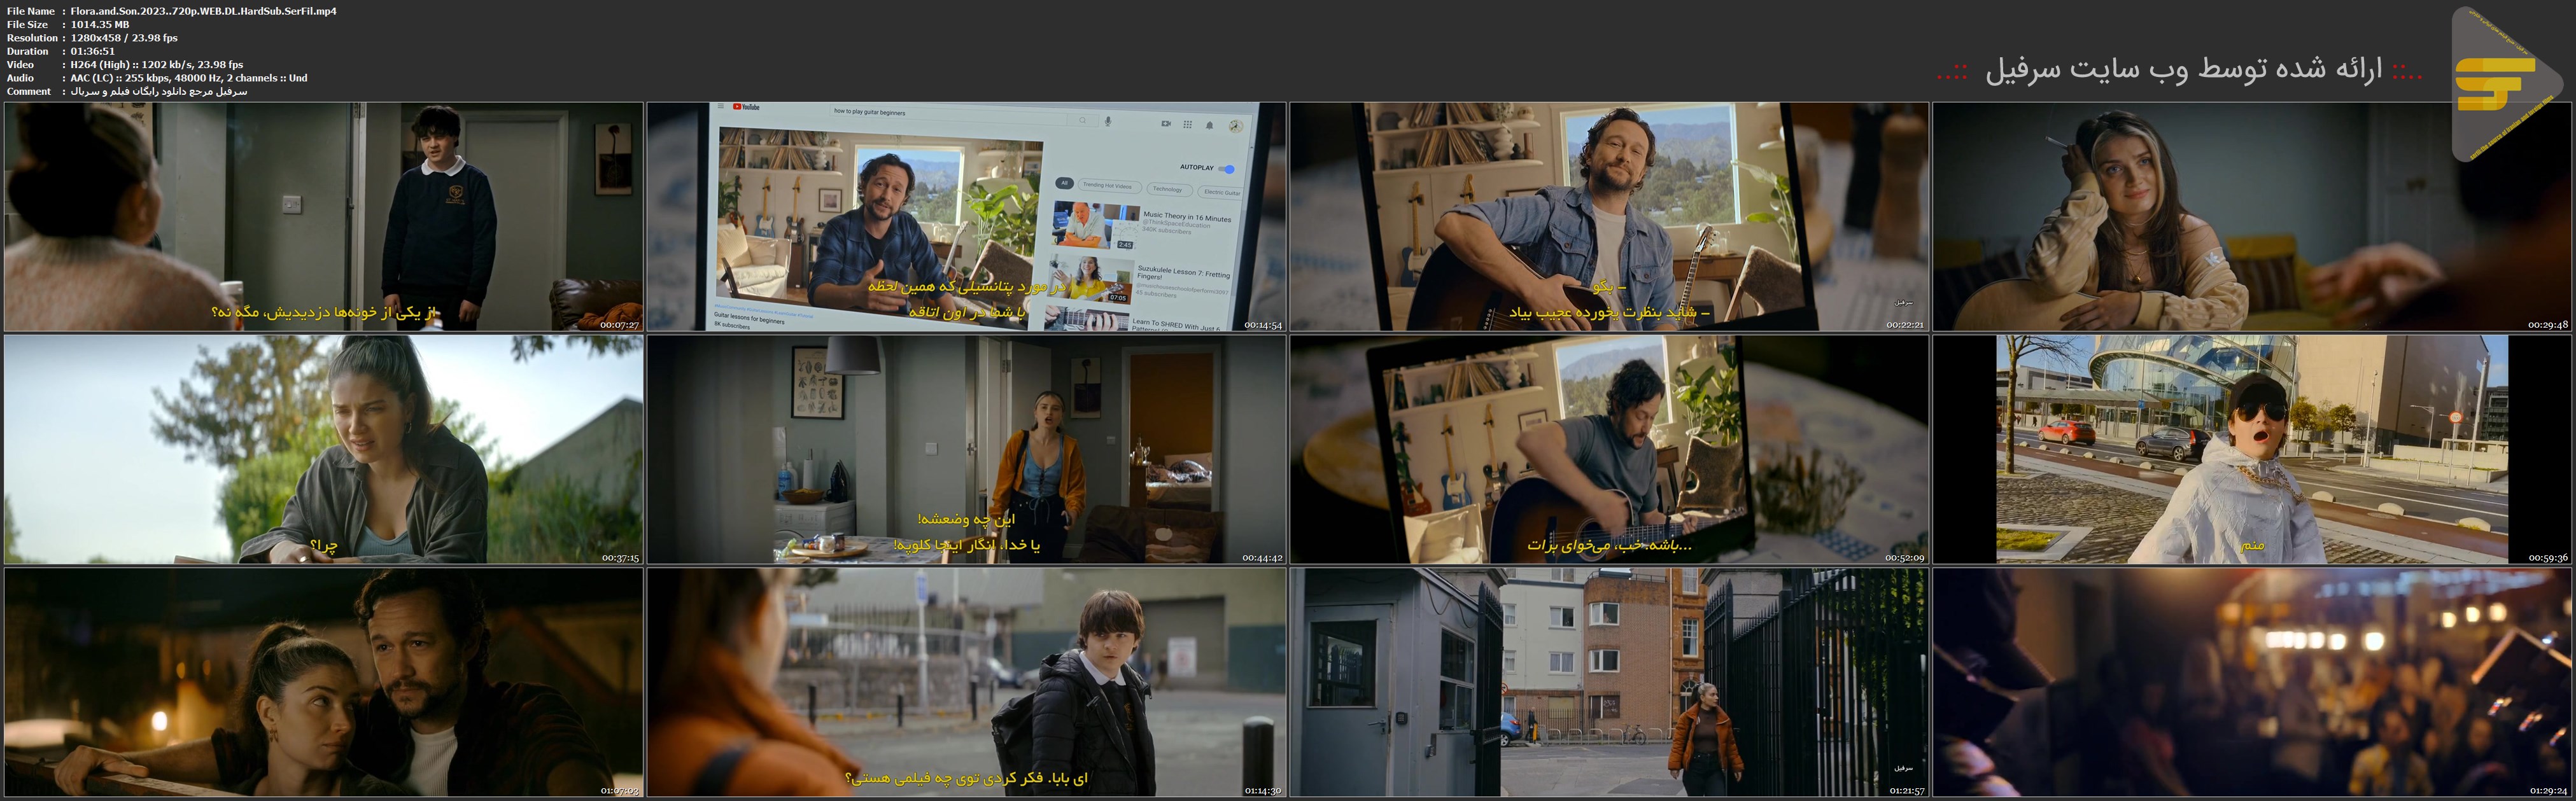Open the YouTube apps grid icon
Screen dimensions: 2576x801
1188,125
